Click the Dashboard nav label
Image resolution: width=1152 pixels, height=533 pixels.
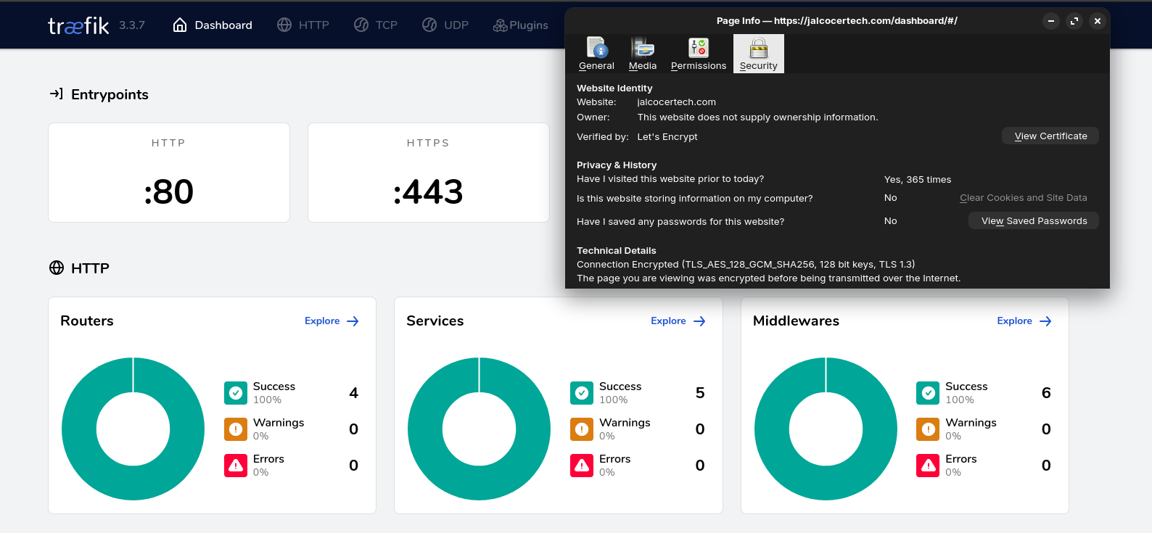coord(223,25)
